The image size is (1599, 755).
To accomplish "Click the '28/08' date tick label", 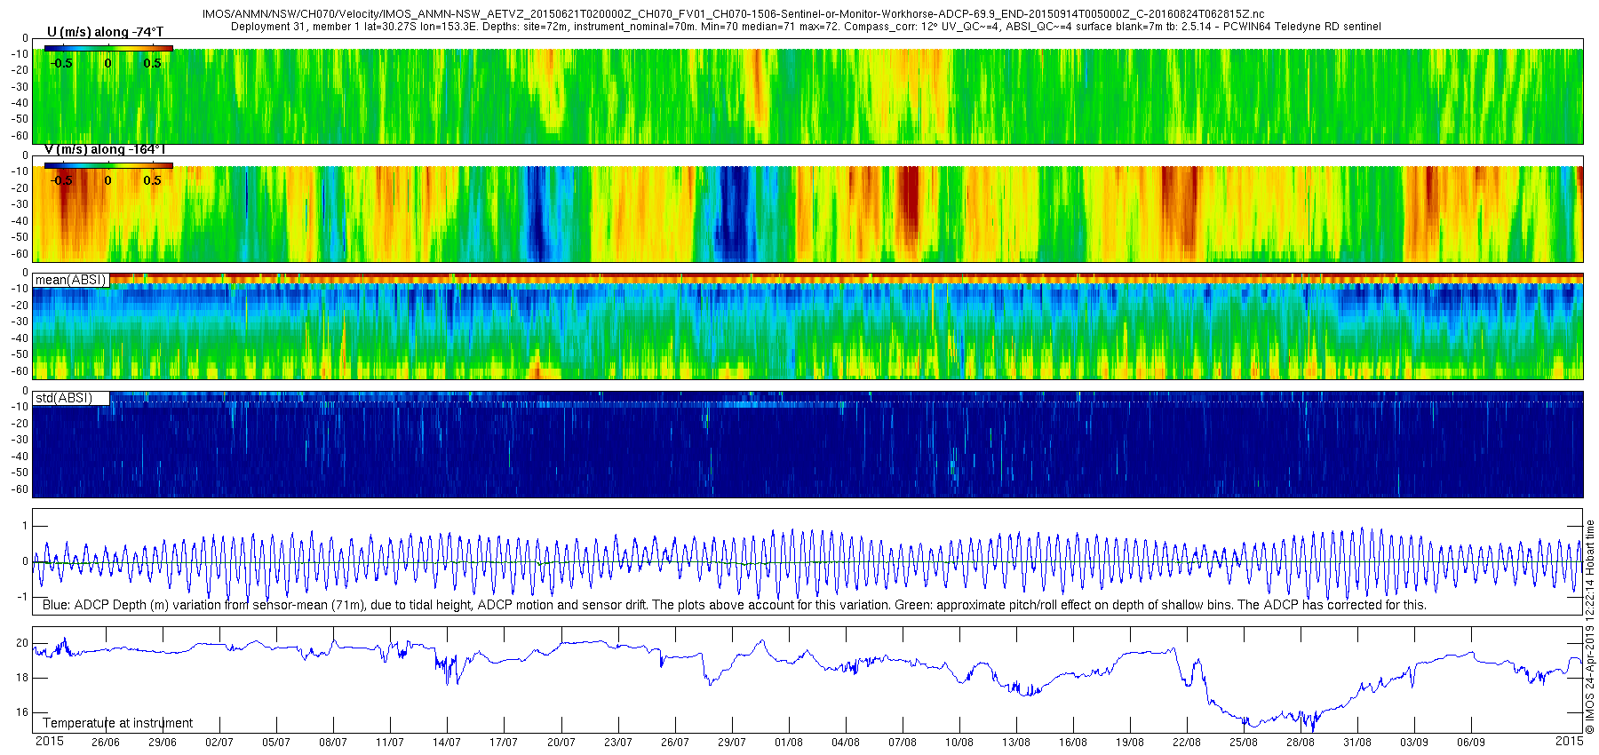I will click(x=1300, y=743).
